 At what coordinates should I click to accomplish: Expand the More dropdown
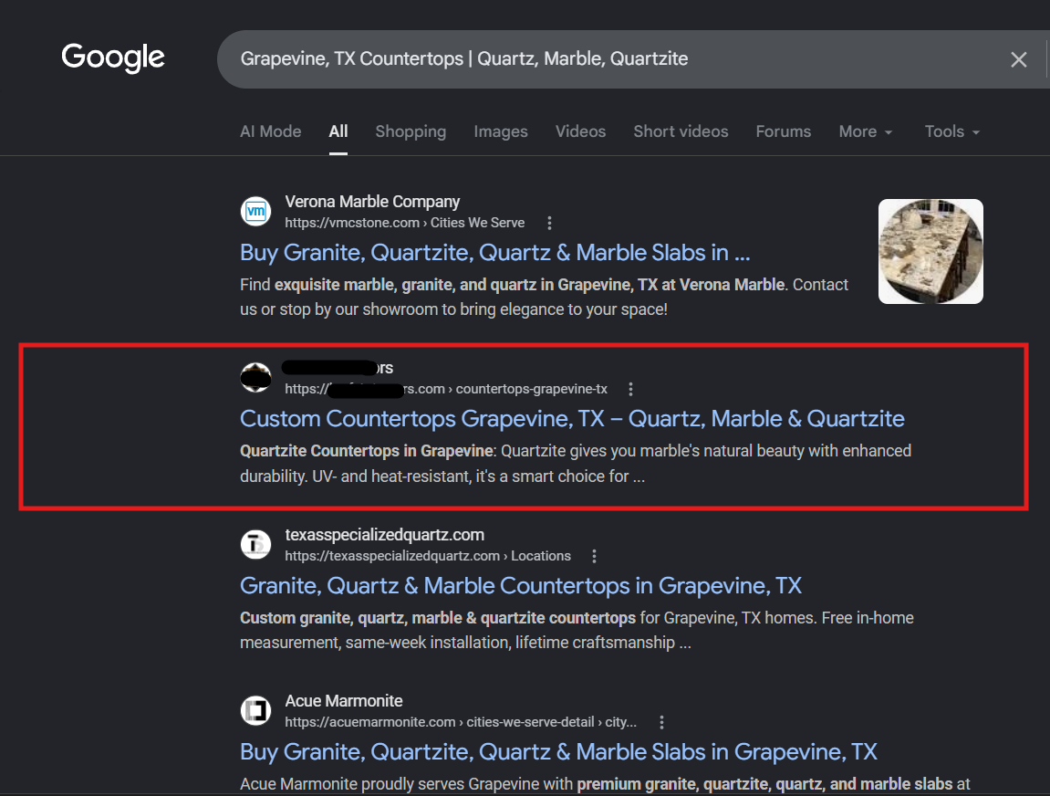click(865, 131)
